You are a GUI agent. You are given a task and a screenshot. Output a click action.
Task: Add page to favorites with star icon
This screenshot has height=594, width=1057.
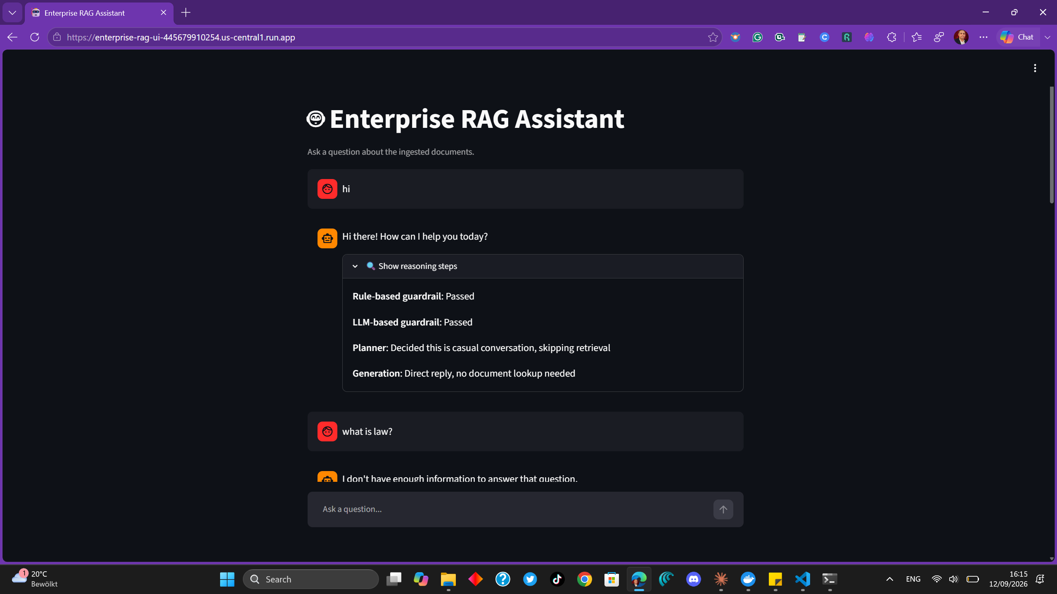click(713, 37)
